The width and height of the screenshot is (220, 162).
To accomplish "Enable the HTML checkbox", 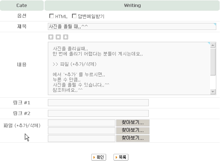I will [x=52, y=16].
